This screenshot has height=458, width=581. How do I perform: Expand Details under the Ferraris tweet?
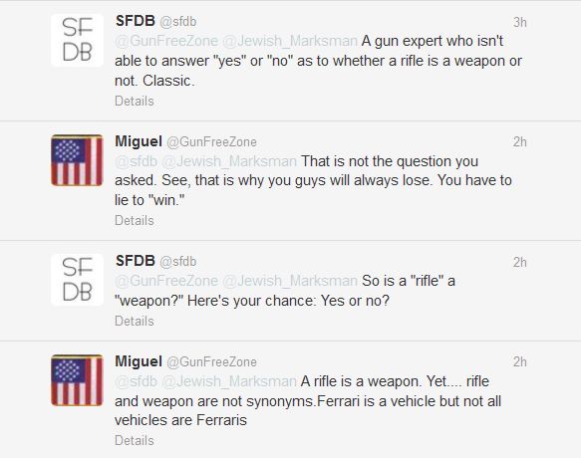coord(135,440)
